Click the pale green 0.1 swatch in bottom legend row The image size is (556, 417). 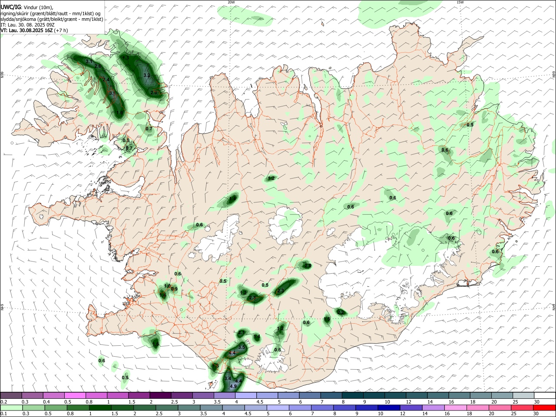pyautogui.click(x=11, y=407)
